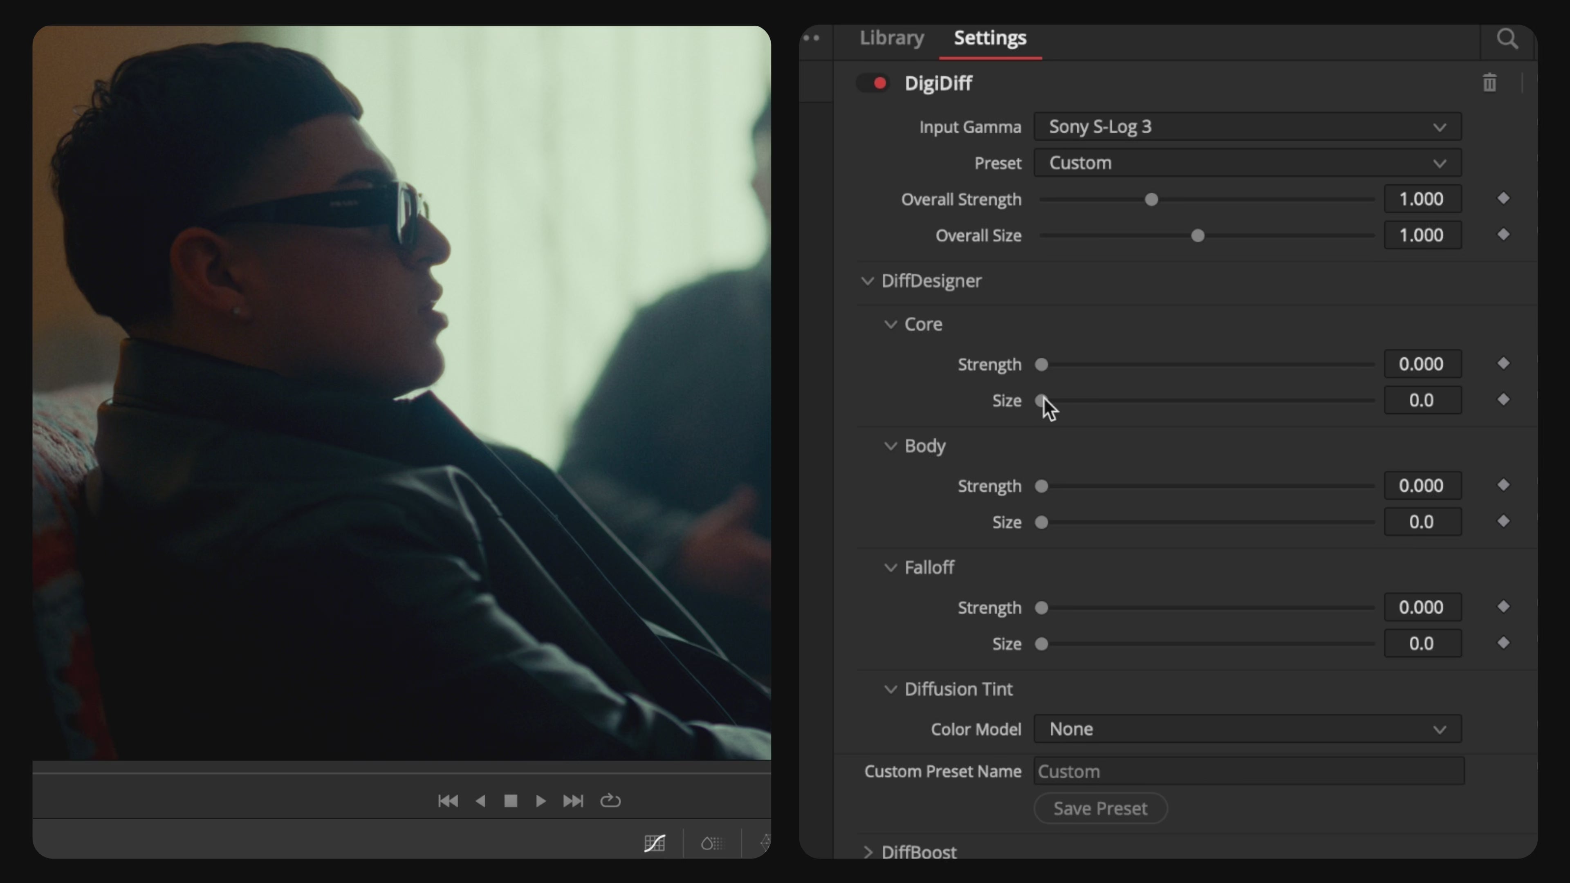
Task: Toggle keyframe diamond for Core Strength
Action: (x=1503, y=364)
